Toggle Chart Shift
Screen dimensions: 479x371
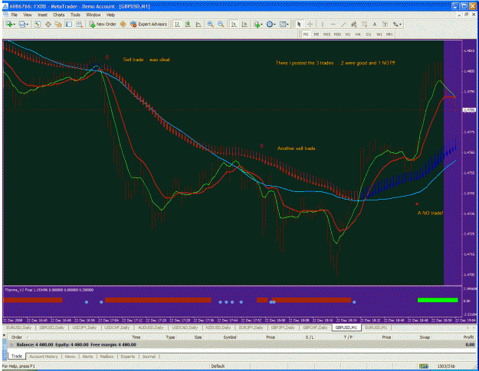click(244, 24)
